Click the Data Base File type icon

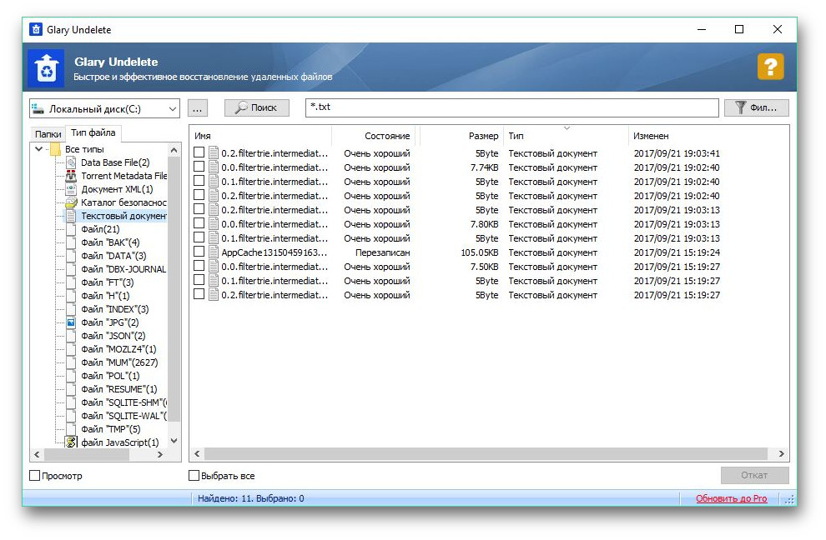click(71, 162)
